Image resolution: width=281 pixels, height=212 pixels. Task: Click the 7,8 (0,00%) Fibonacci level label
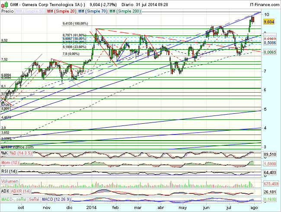(x=71, y=54)
